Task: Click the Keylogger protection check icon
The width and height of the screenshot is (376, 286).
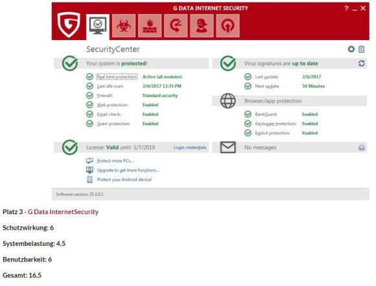Action: [x=248, y=124]
